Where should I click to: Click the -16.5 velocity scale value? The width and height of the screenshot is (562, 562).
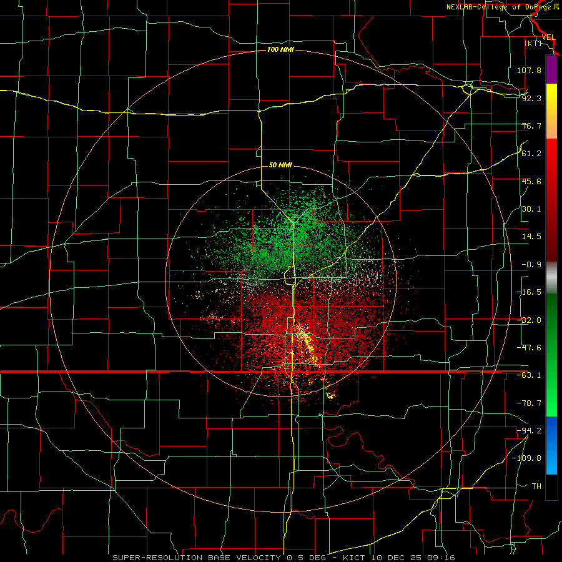tap(529, 292)
